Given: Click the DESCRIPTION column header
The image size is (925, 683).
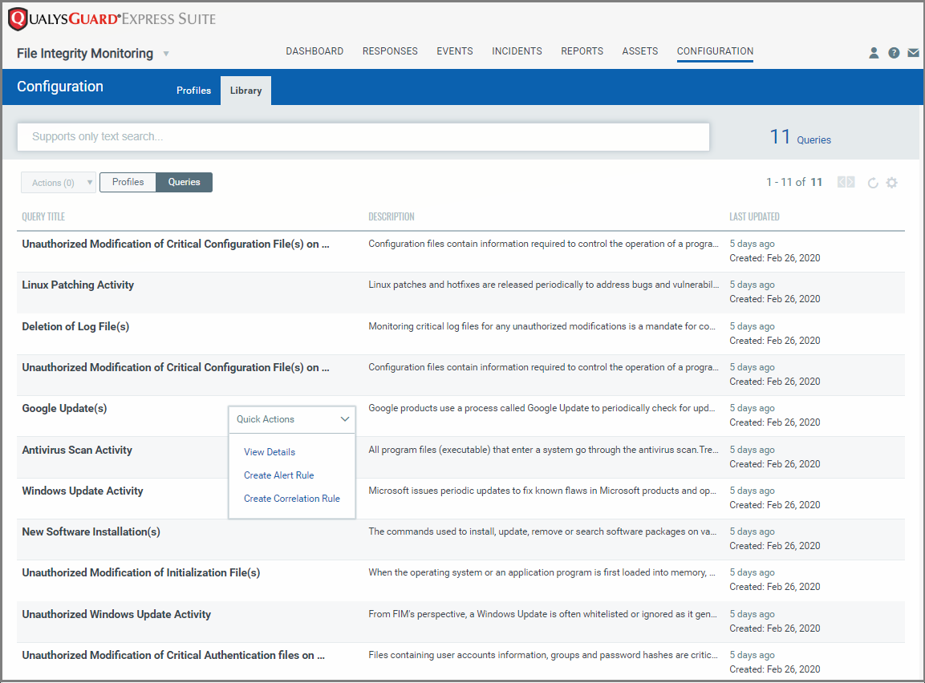Looking at the screenshot, I should tap(392, 216).
